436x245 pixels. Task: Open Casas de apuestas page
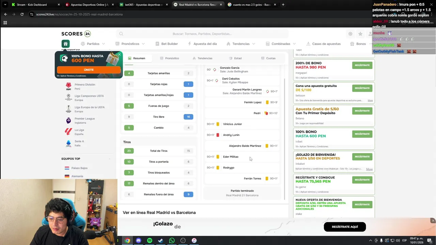[323, 44]
